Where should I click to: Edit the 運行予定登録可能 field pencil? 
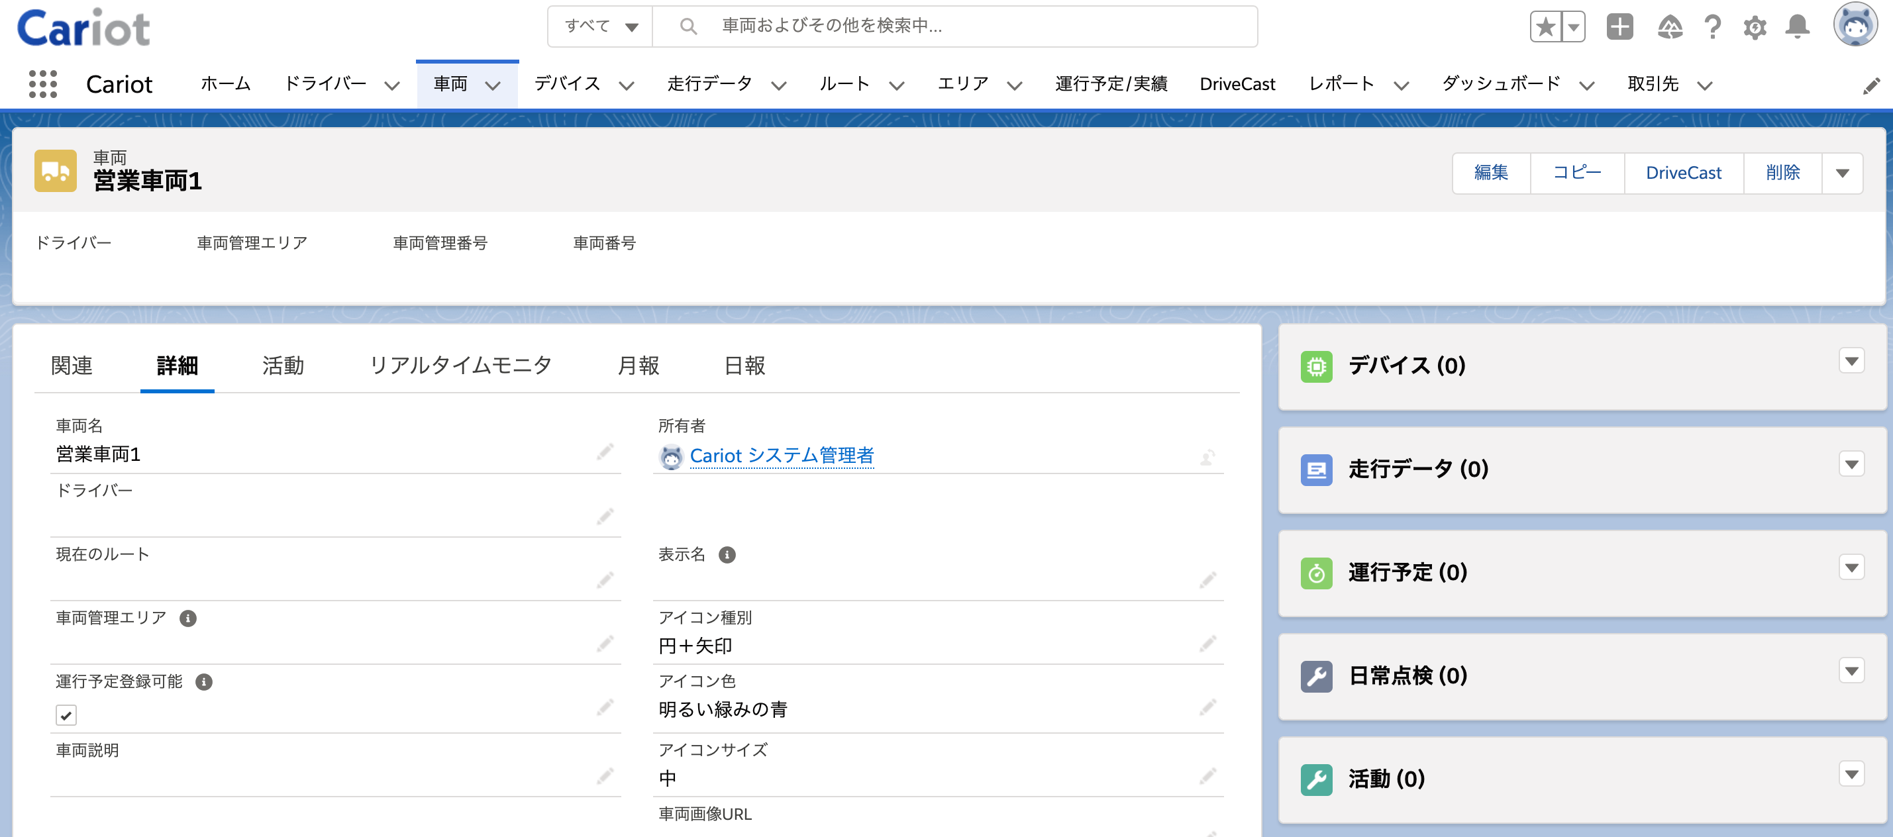pyautogui.click(x=605, y=708)
